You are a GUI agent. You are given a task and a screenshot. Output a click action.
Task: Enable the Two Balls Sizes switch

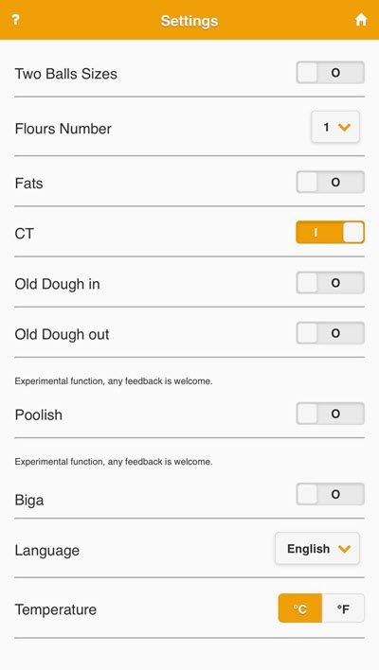(331, 73)
